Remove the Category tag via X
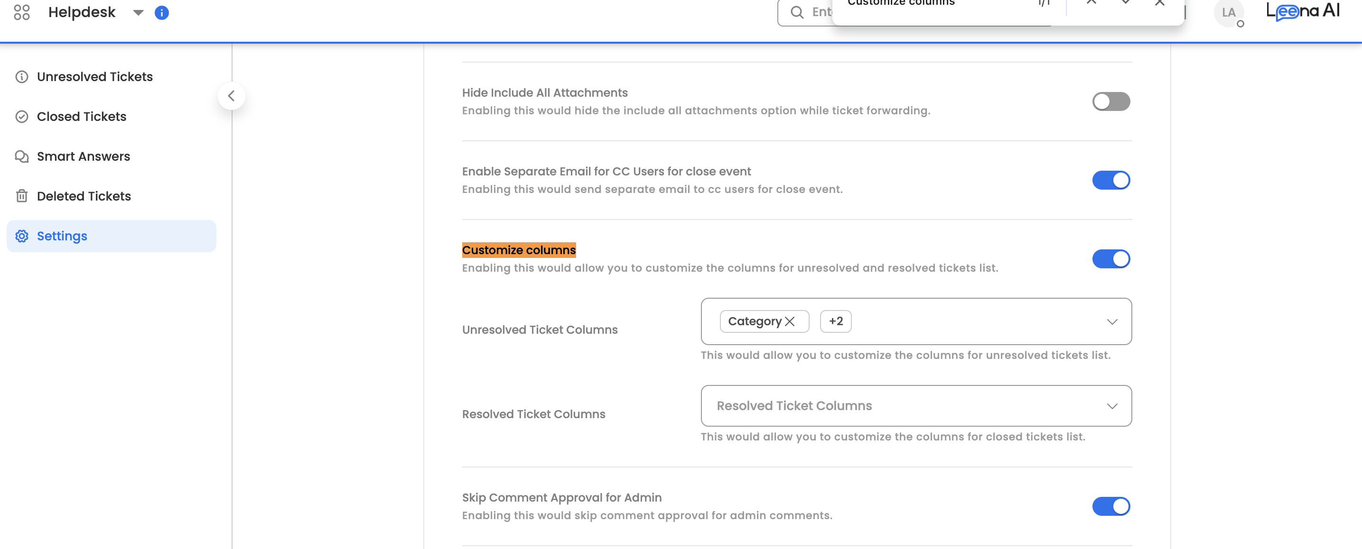Viewport: 1362px width, 549px height. pos(789,321)
